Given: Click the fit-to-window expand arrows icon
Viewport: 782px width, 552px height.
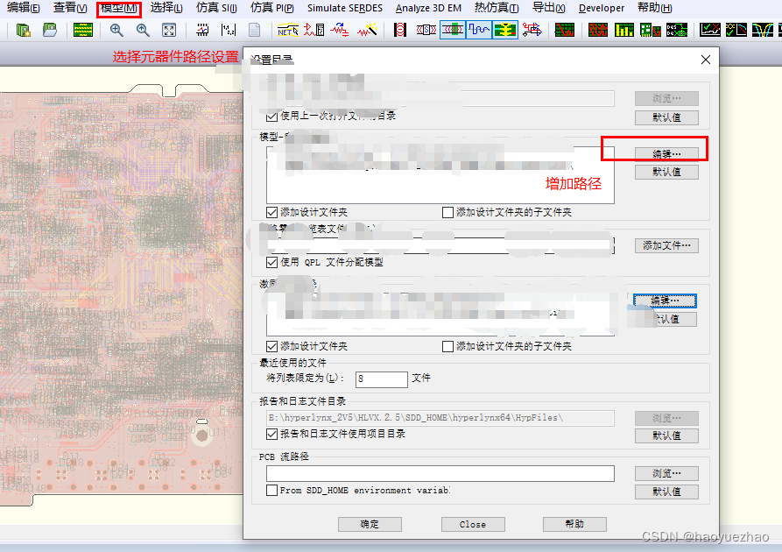Looking at the screenshot, I should pyautogui.click(x=169, y=31).
